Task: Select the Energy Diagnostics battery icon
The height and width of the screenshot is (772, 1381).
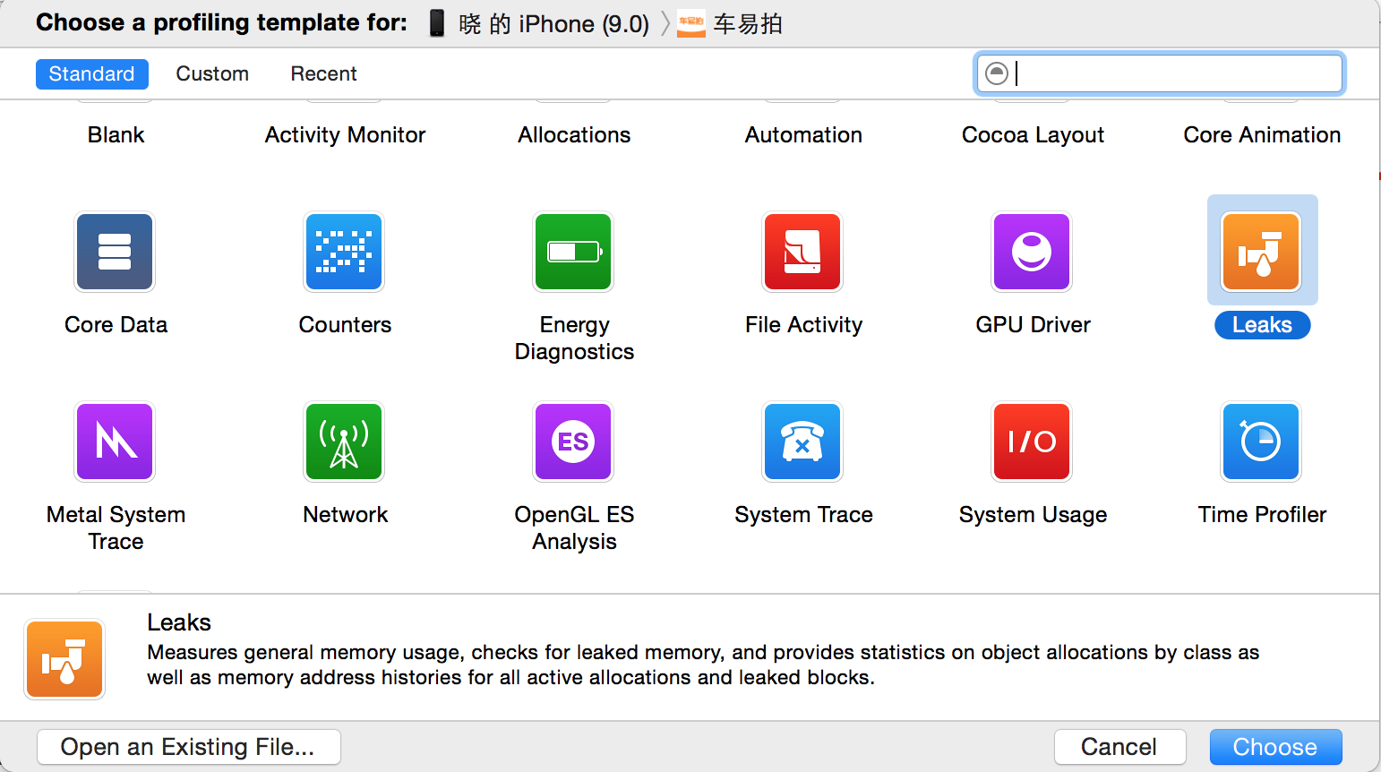Action: coord(573,252)
